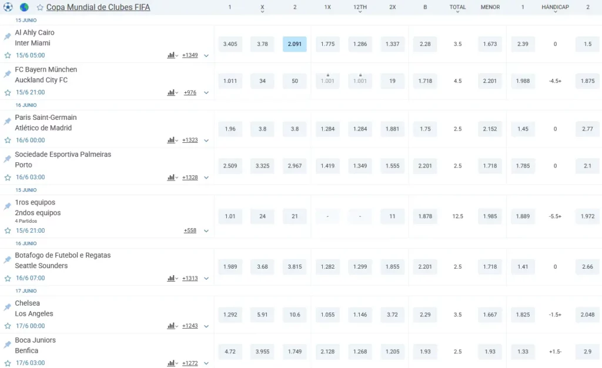Click the globe region icon

point(24,7)
